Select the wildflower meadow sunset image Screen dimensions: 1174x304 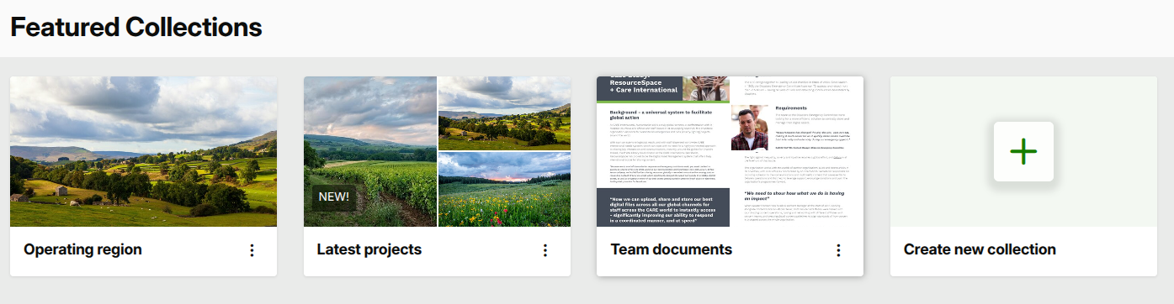point(504,190)
